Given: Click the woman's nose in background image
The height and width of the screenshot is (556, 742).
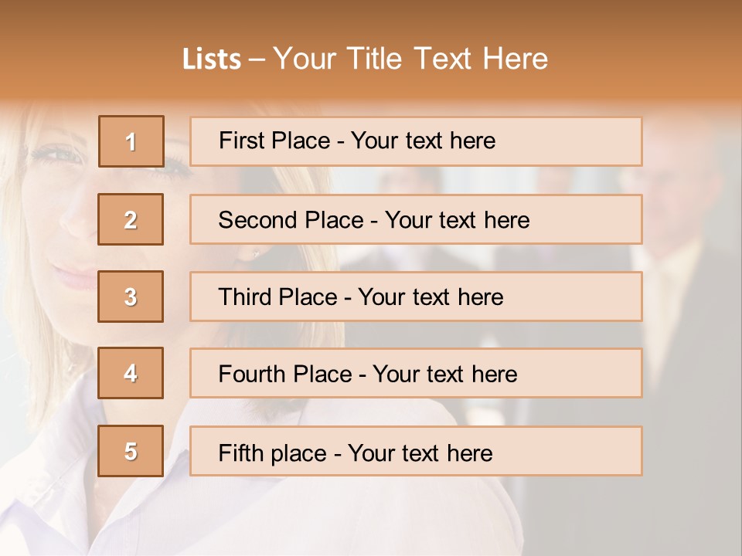Looking at the screenshot, I should pos(78,218).
